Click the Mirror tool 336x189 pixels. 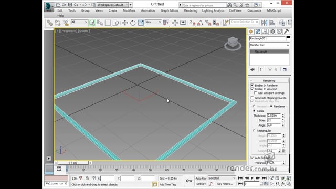[264, 23]
